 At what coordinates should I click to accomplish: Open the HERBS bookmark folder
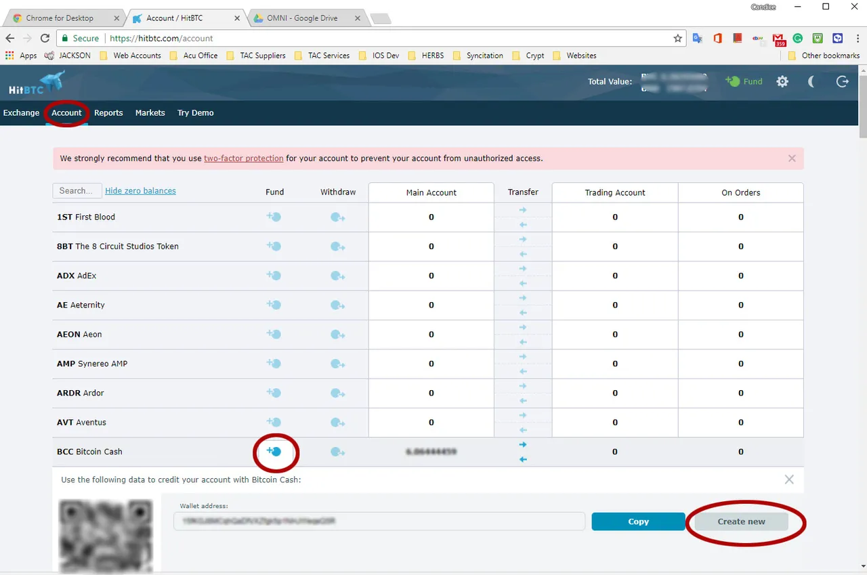426,56
